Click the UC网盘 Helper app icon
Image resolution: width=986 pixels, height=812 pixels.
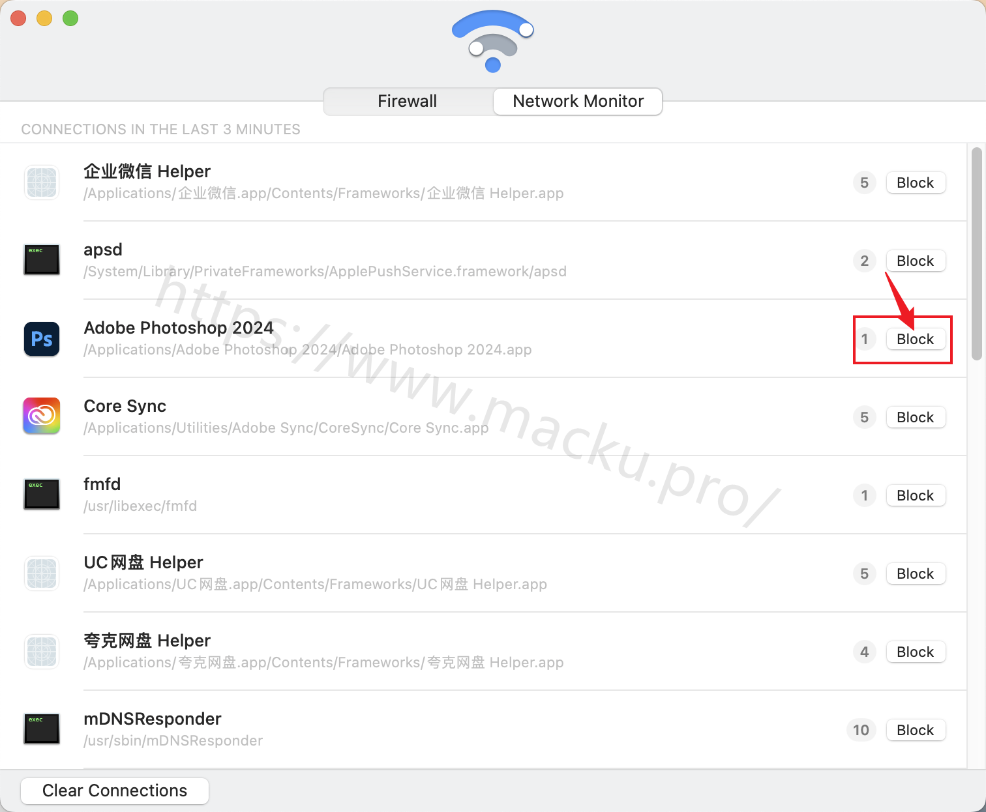42,573
